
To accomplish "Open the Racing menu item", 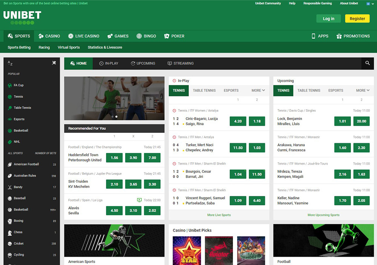I will click(44, 48).
